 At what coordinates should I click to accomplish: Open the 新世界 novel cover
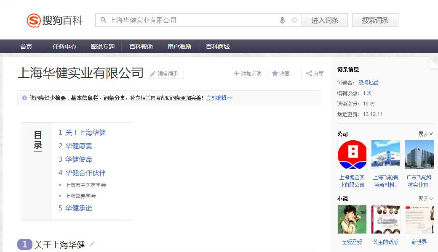tap(419, 219)
